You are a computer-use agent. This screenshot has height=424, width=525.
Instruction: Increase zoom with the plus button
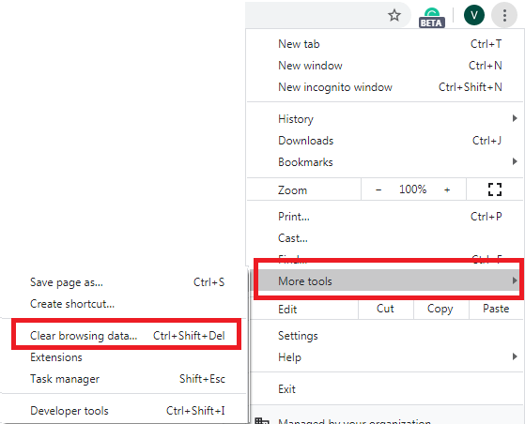(447, 189)
